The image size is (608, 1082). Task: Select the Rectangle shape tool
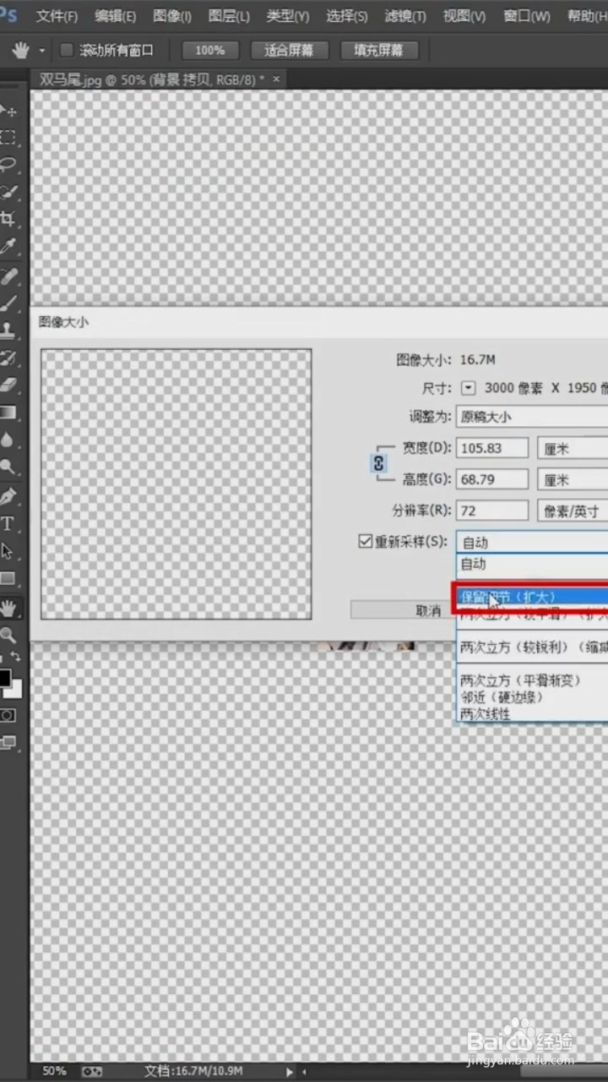(x=8, y=579)
